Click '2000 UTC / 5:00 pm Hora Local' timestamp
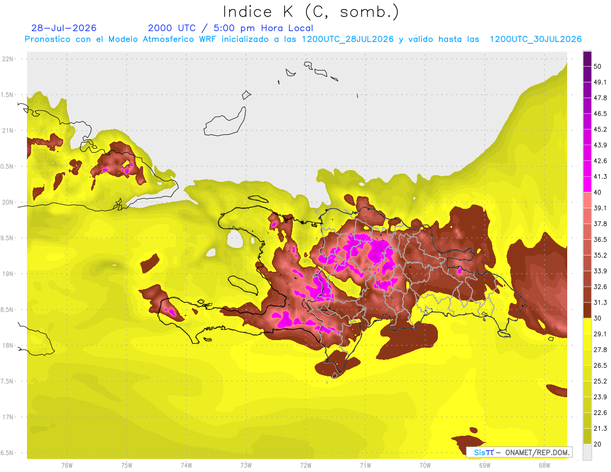 (x=231, y=28)
